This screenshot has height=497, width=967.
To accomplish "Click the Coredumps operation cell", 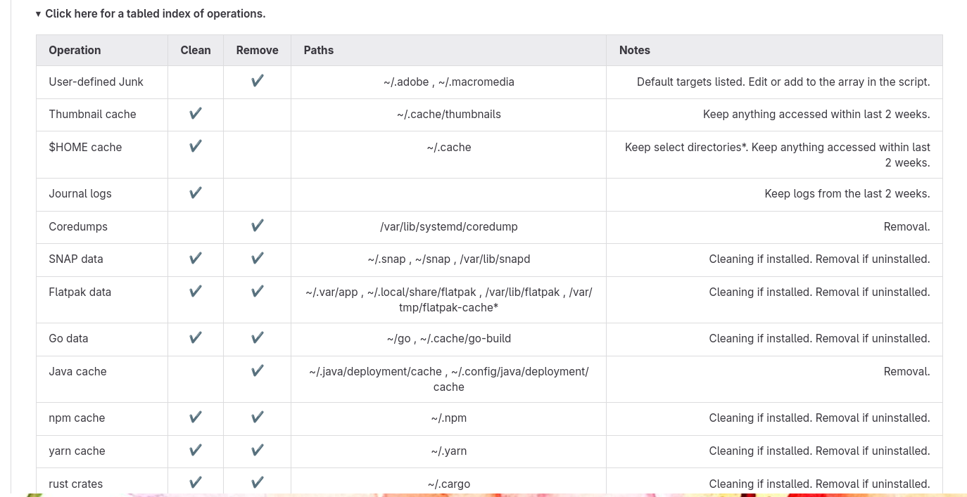I will coord(102,227).
